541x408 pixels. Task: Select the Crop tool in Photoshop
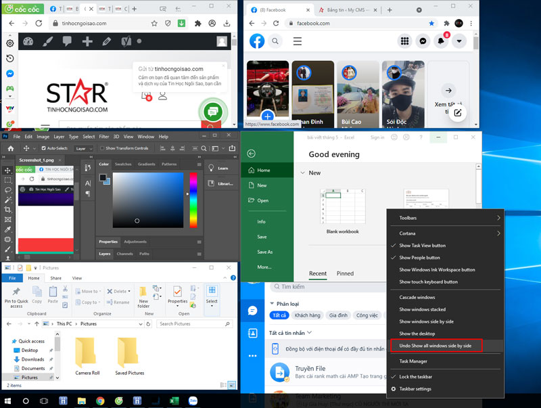point(8,210)
